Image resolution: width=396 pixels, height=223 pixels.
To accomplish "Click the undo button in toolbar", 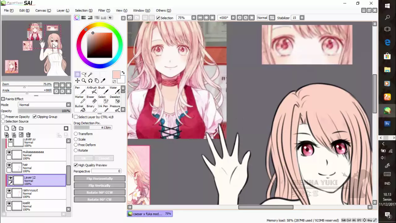I will point(130,18).
